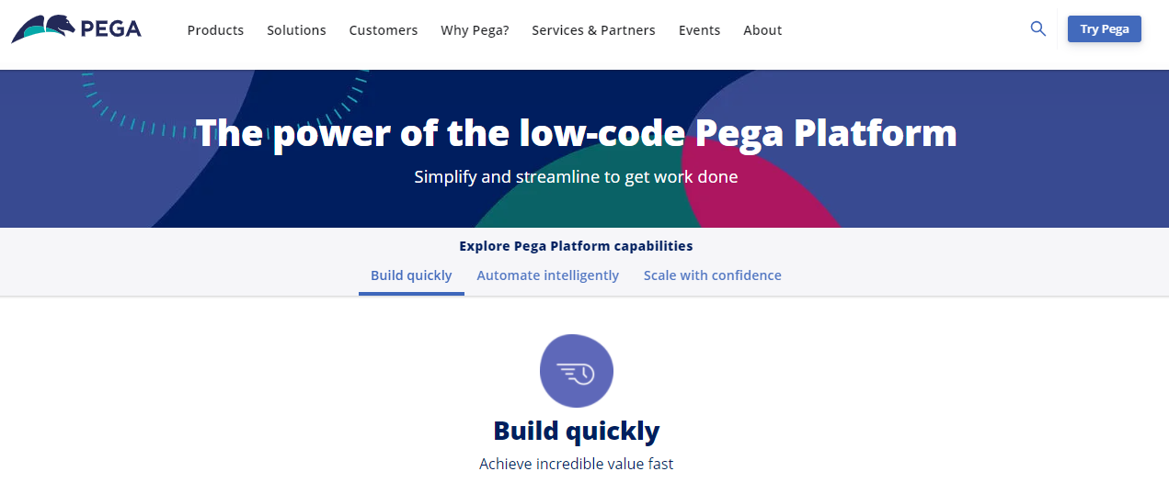Click the Build quickly clock icon
The image size is (1169, 494).
[577, 371]
